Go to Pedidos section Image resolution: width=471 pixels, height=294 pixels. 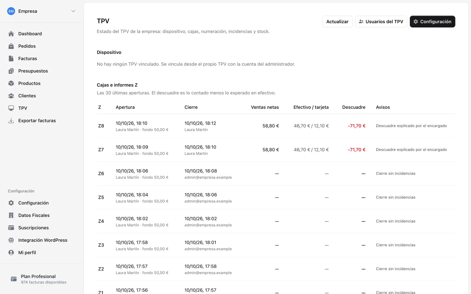pos(42,46)
